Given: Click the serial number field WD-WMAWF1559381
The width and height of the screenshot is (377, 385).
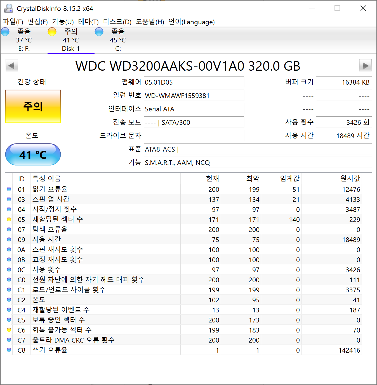Looking at the screenshot, I should click(194, 95).
